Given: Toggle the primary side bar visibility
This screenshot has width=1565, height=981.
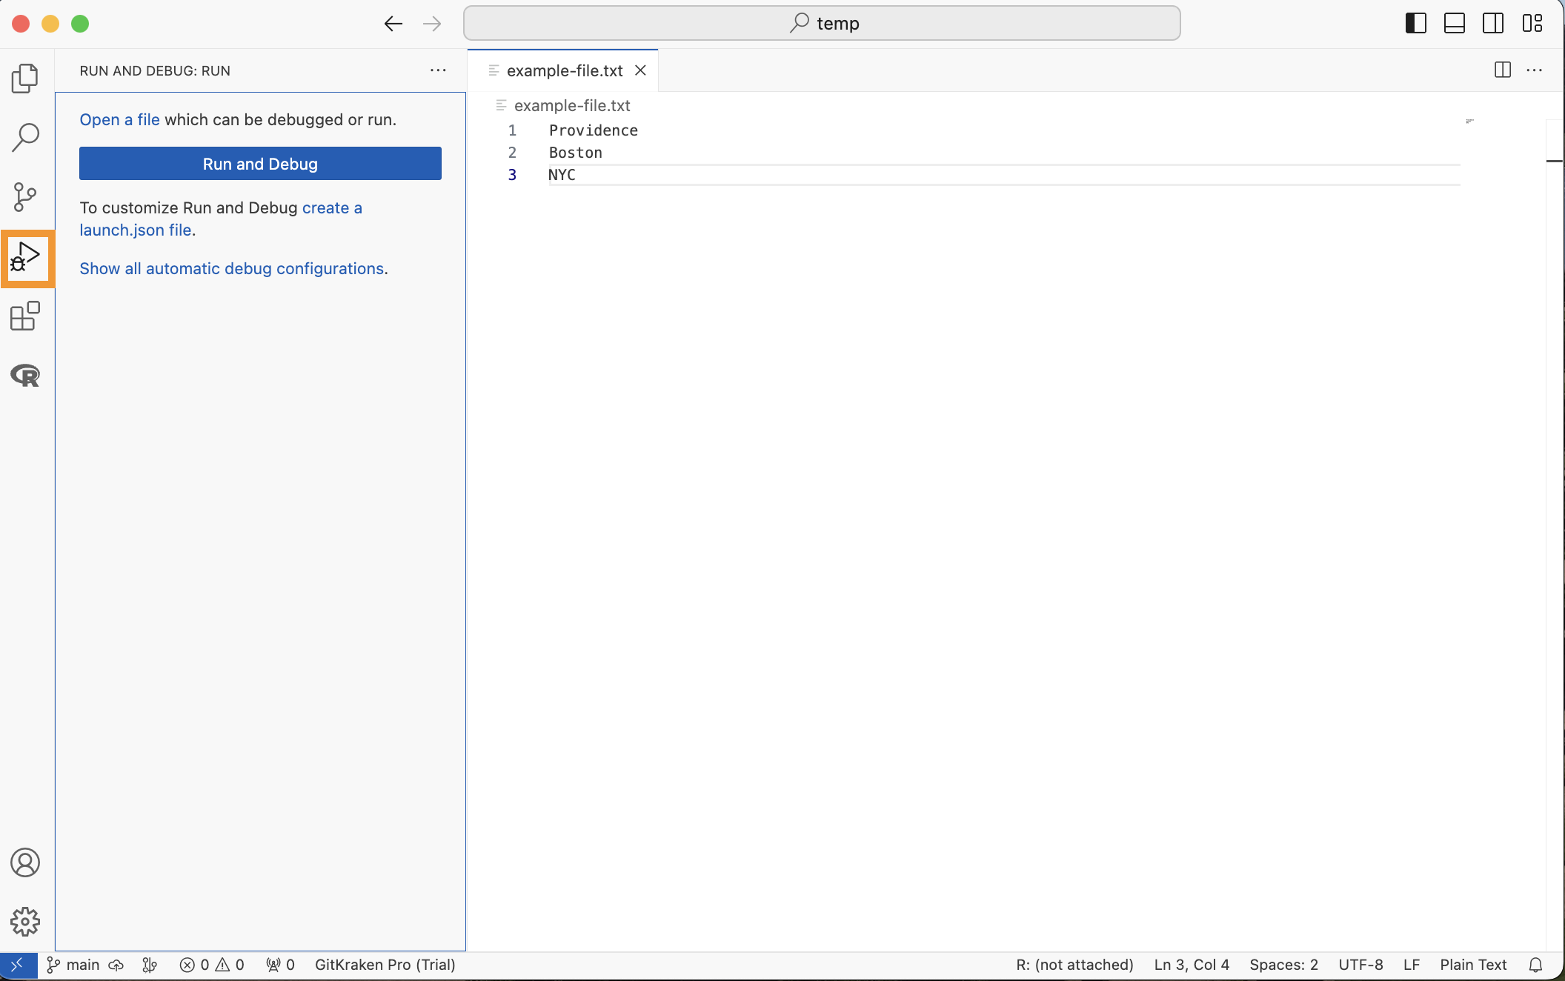Looking at the screenshot, I should point(1415,23).
